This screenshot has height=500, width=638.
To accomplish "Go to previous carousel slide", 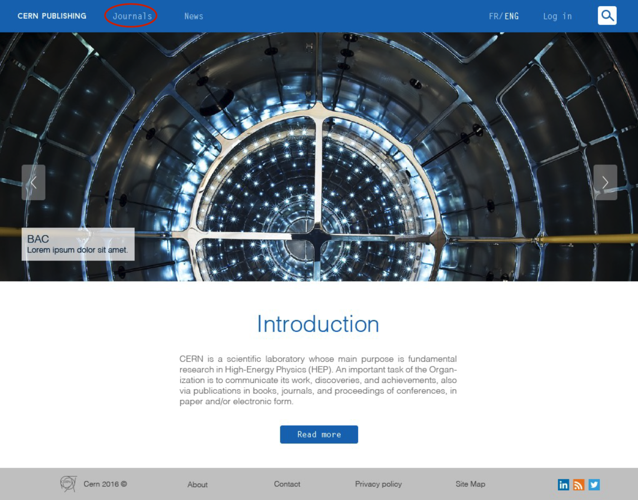I will (34, 182).
